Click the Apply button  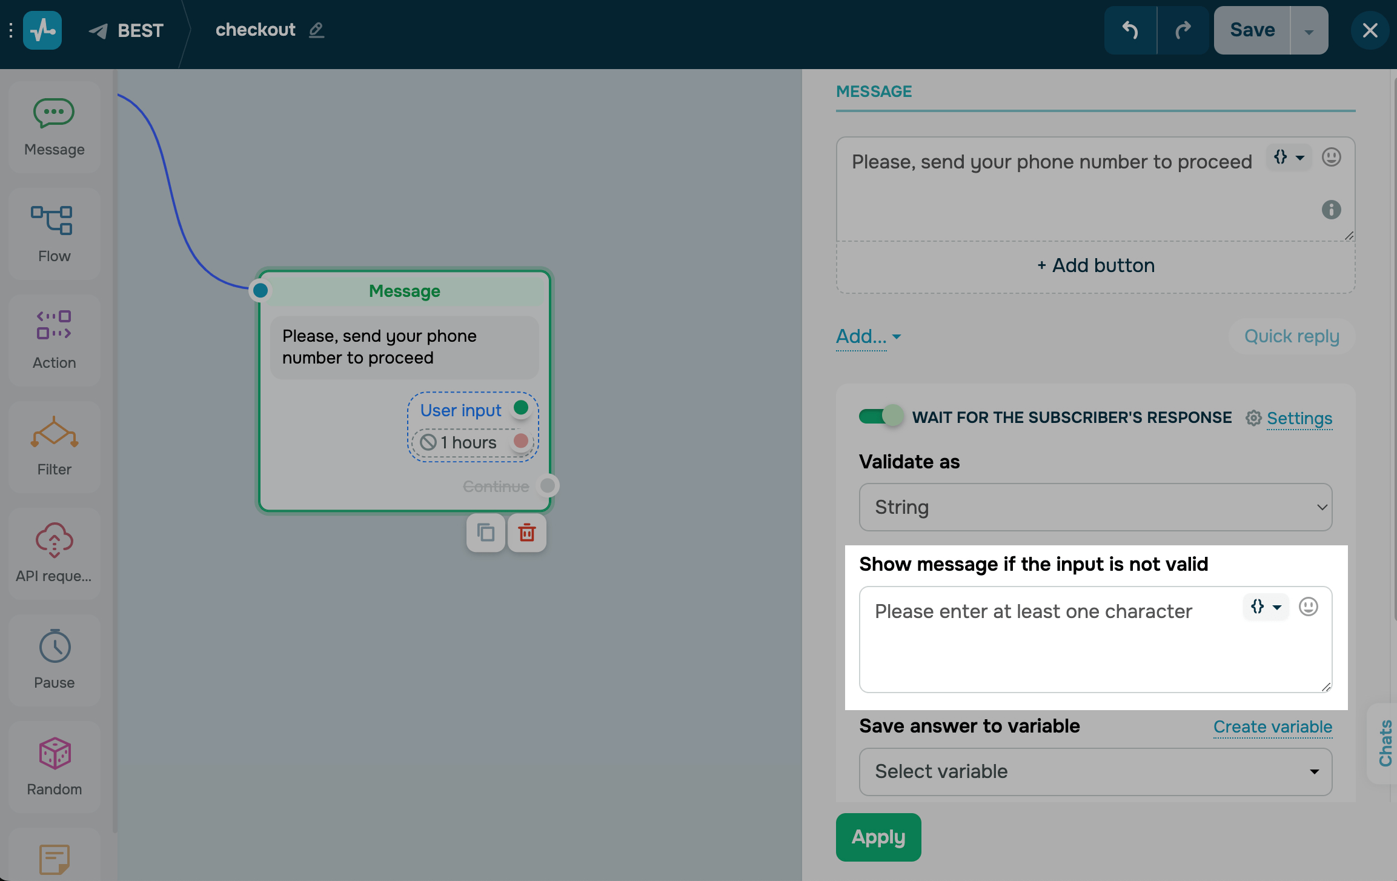pos(878,837)
